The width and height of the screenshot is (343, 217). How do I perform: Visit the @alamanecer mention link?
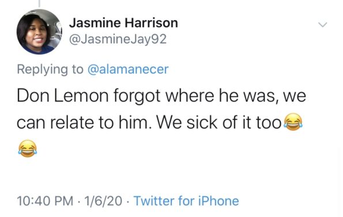(128, 70)
